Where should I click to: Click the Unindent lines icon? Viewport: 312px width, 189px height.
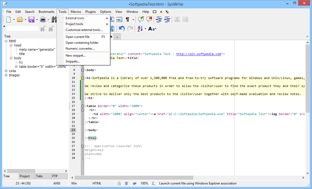pos(167,19)
